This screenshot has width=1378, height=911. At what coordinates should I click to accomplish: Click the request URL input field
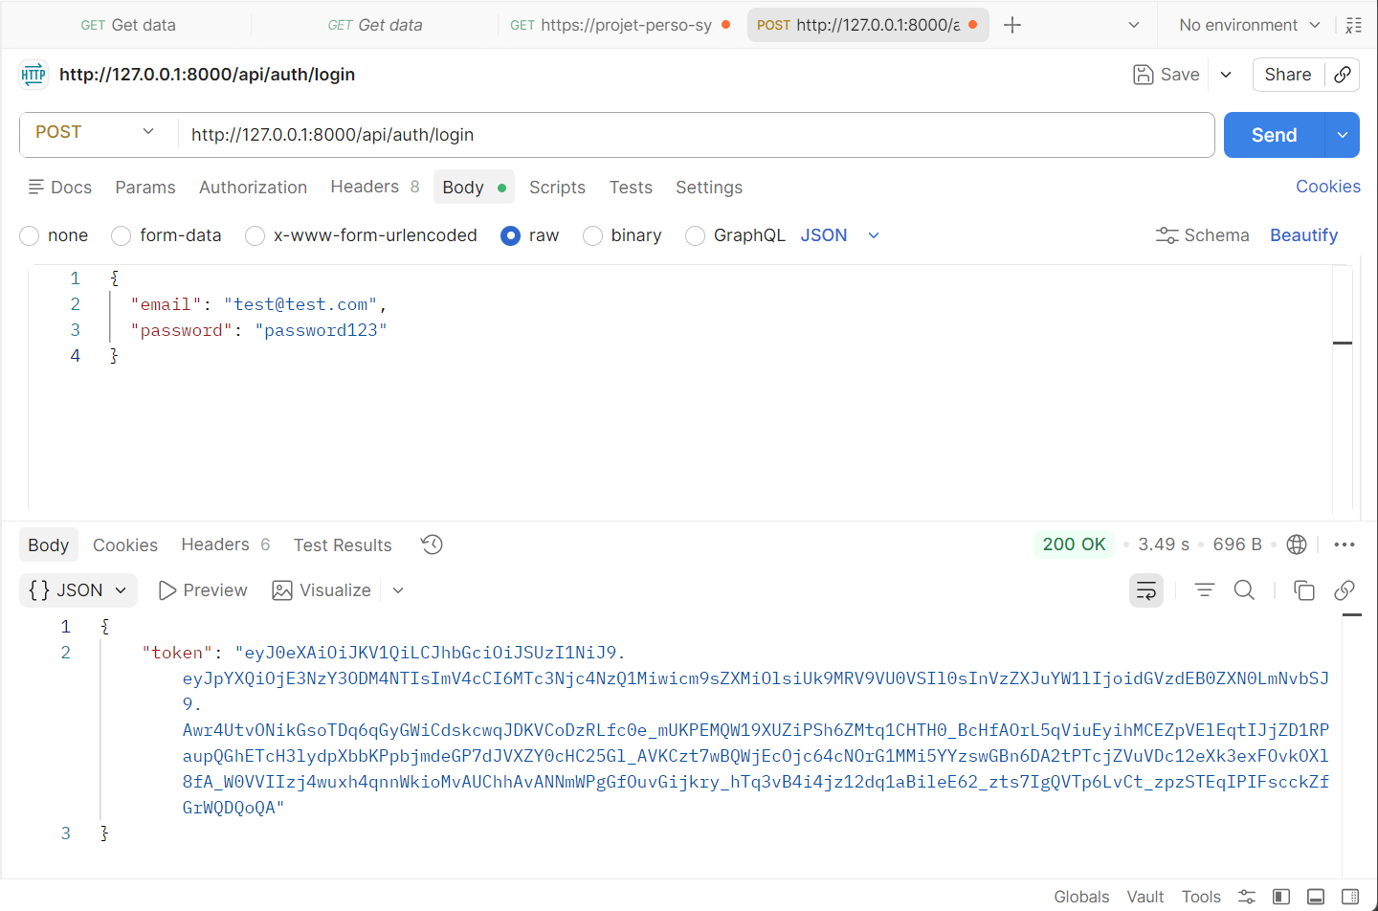695,135
